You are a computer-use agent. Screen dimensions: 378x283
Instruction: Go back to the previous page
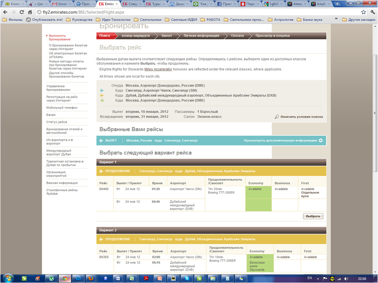tap(5, 12)
